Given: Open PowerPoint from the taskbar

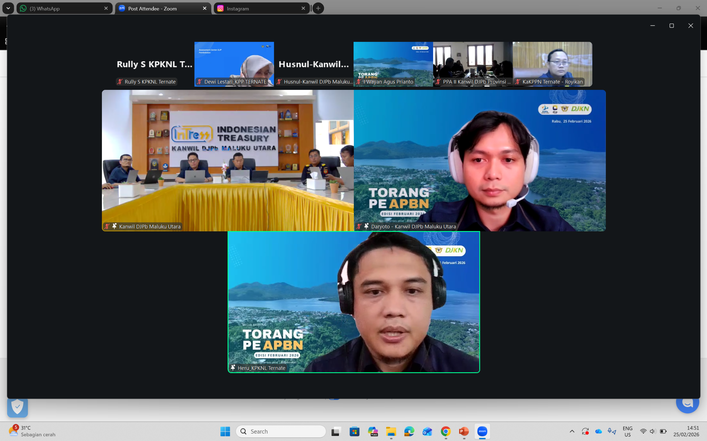Looking at the screenshot, I should [x=464, y=431].
